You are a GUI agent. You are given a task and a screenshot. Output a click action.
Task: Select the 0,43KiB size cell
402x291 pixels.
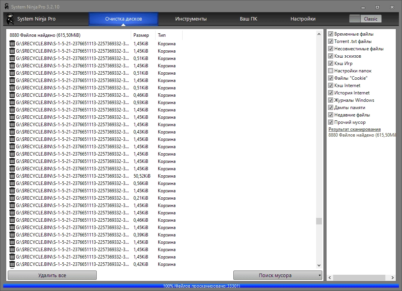[x=141, y=132]
